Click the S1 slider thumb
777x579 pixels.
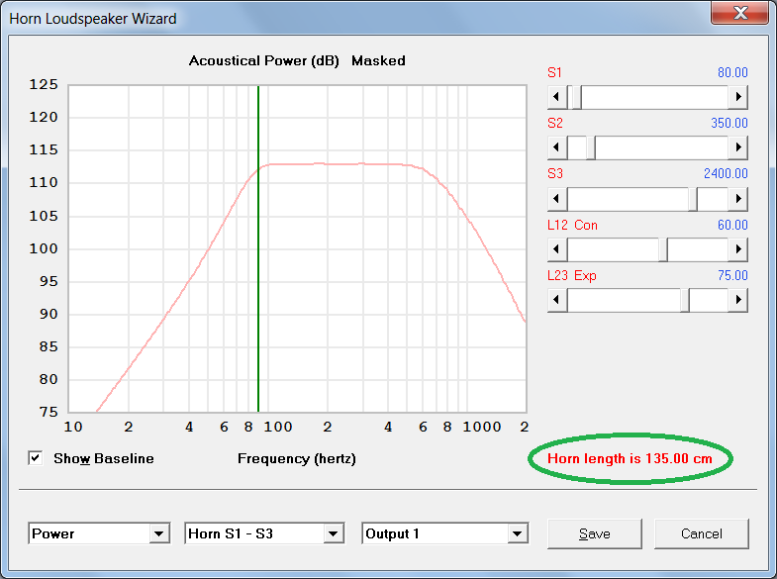577,97
